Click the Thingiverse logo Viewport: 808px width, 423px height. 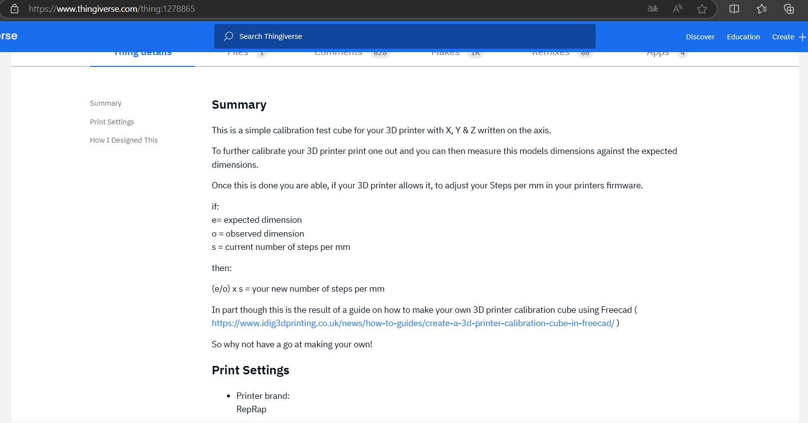tap(9, 36)
